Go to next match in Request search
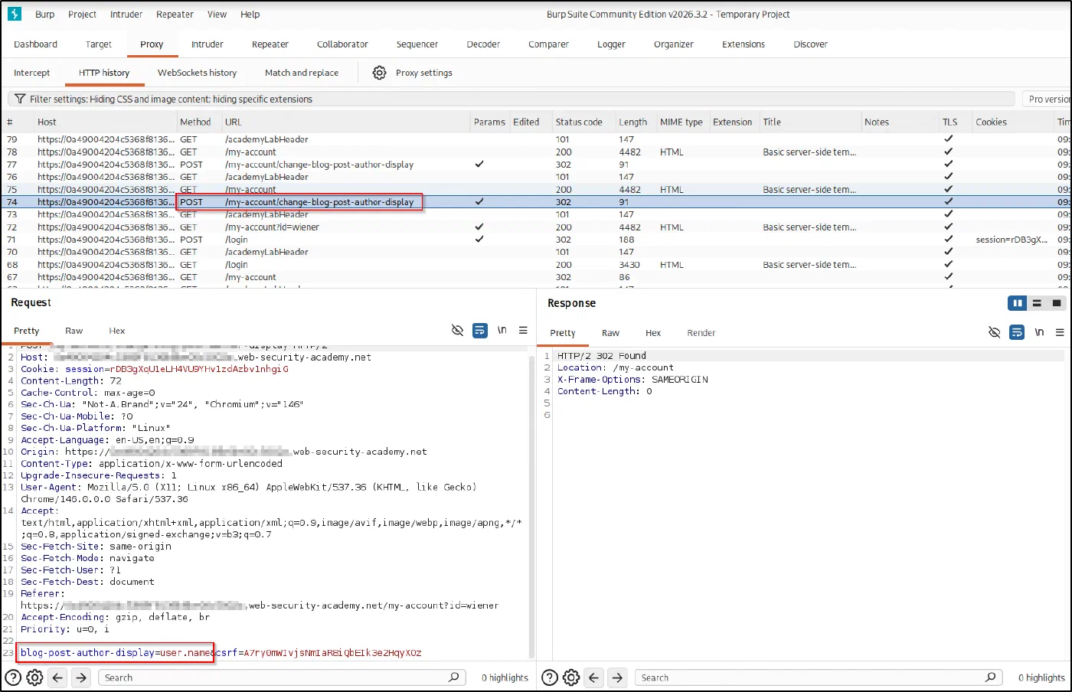Screen dimensions: 1072x692 pos(81,677)
